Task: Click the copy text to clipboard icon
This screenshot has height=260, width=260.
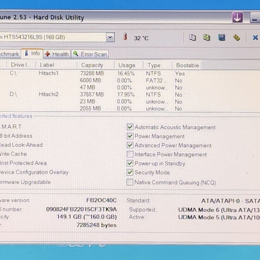Action: click(192, 37)
